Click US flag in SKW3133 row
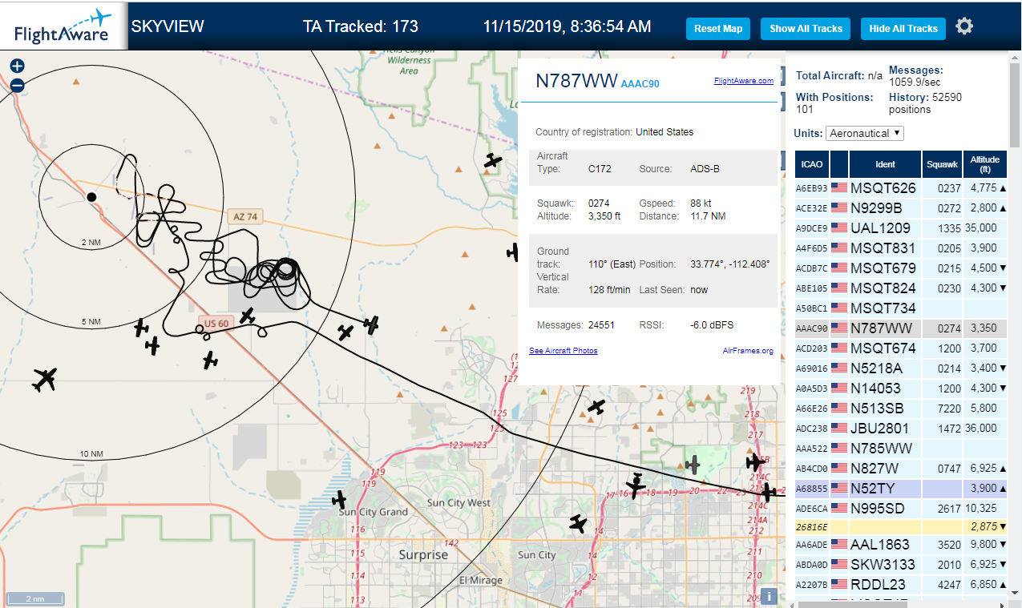This screenshot has width=1022, height=608. click(839, 565)
